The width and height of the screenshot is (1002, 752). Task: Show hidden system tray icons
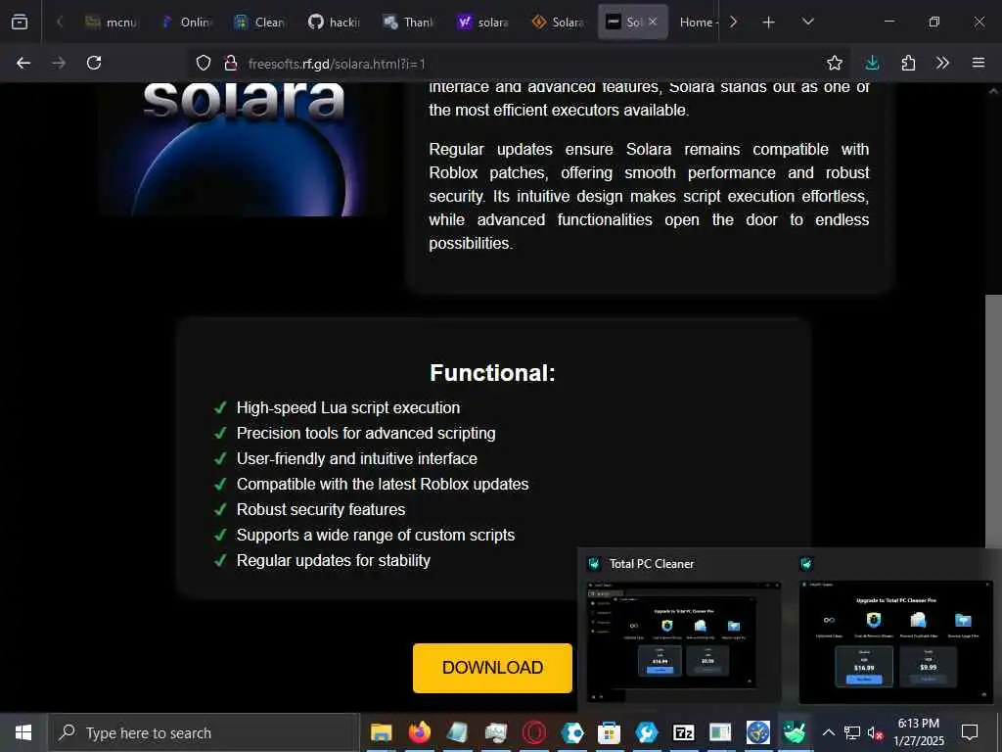[828, 732]
